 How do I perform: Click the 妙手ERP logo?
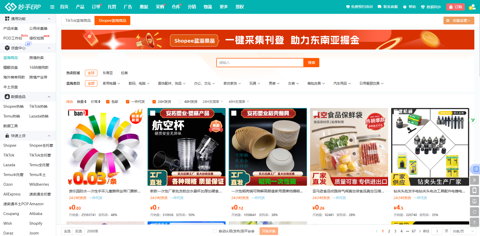point(23,7)
